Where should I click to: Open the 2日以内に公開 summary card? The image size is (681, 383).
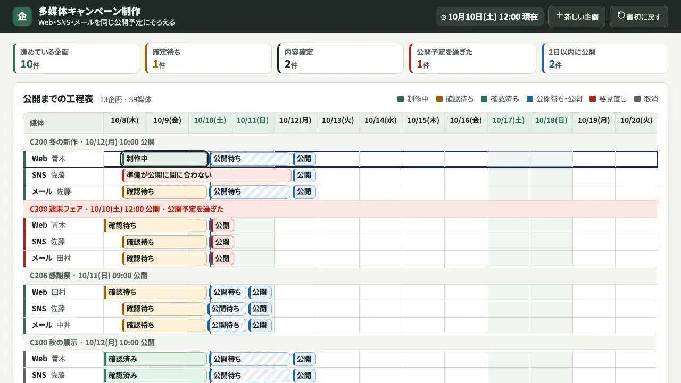[605, 59]
